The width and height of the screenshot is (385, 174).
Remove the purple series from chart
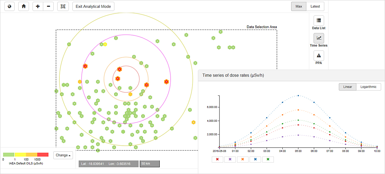230,159
